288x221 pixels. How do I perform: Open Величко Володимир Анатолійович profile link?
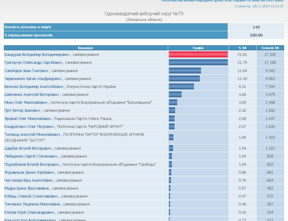[34, 86]
